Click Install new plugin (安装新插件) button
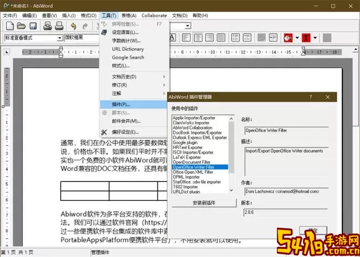The height and width of the screenshot is (257, 360). tap(204, 203)
